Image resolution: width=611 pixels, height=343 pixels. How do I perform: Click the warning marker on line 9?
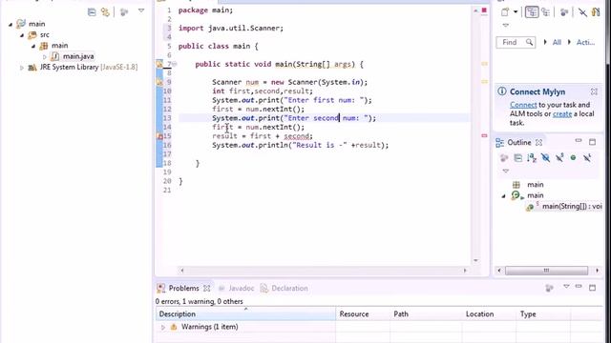click(x=159, y=82)
